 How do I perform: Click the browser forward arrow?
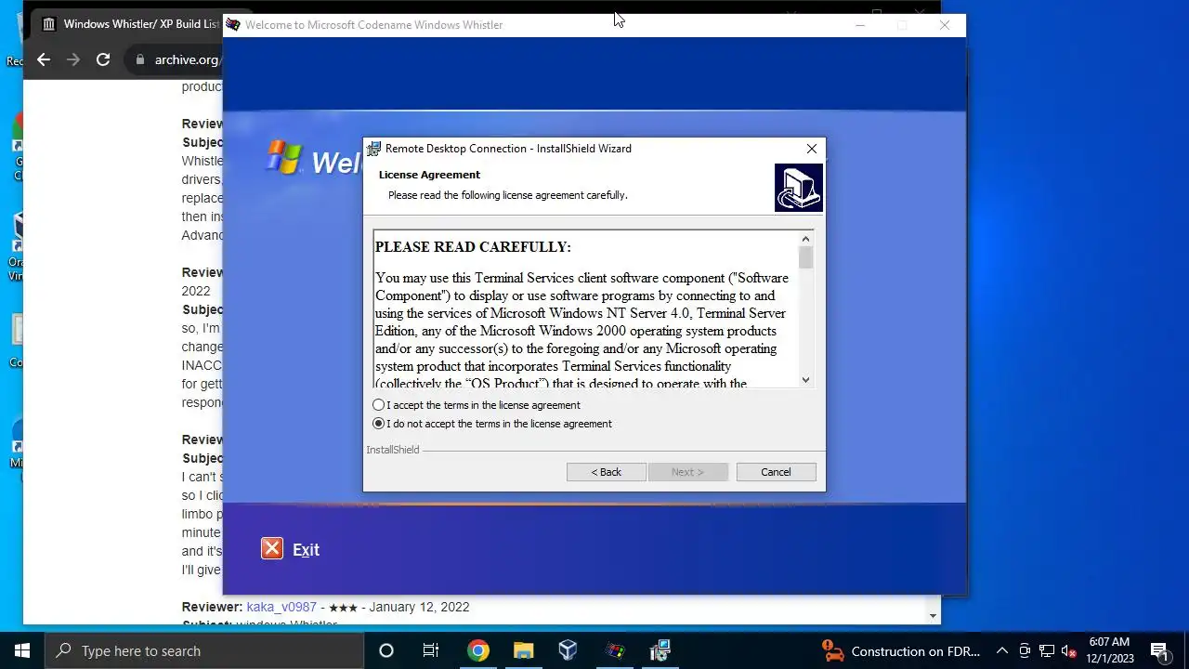(73, 59)
